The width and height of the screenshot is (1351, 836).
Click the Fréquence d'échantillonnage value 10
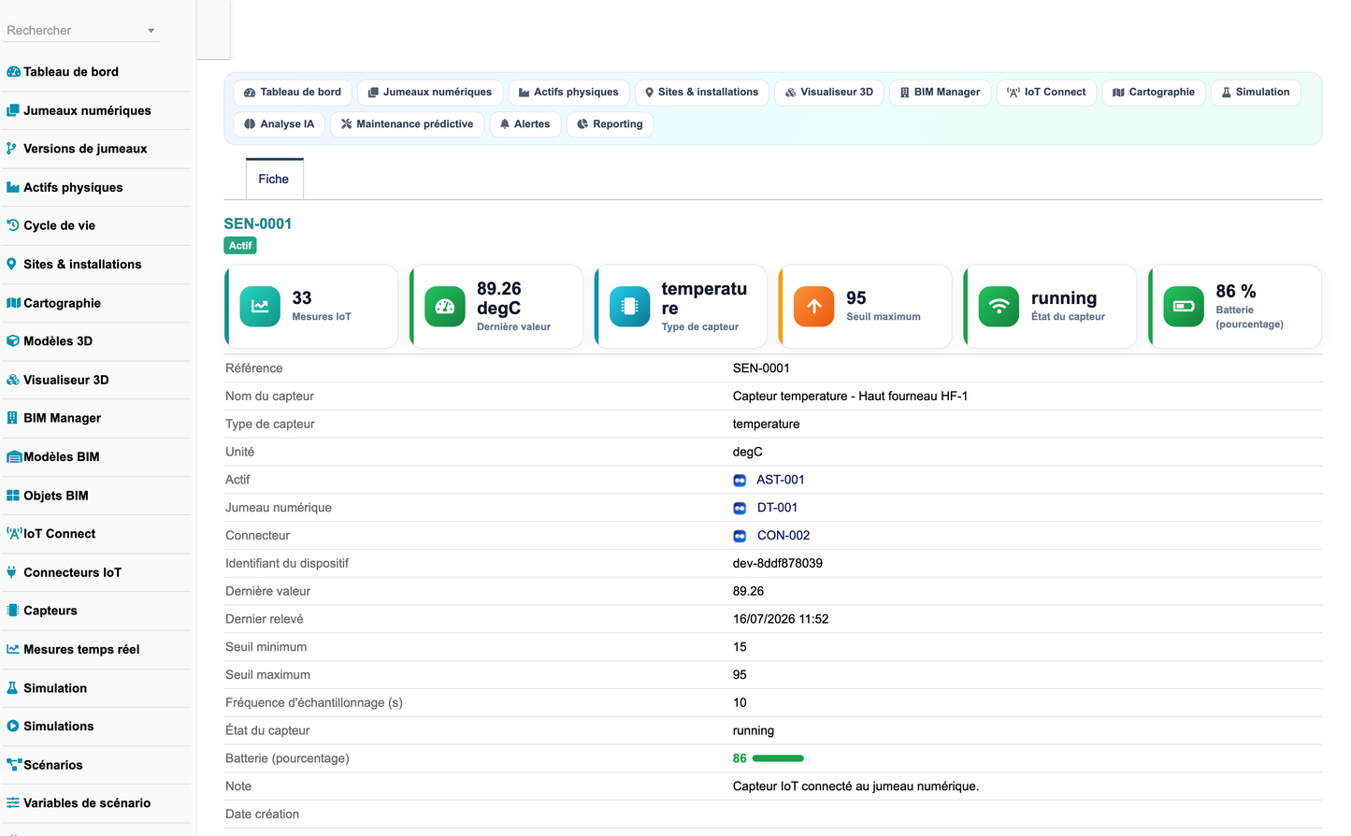click(x=740, y=703)
